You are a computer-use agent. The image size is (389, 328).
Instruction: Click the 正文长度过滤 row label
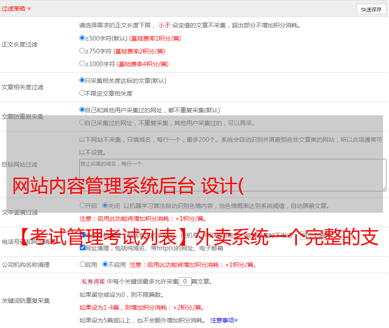point(19,44)
